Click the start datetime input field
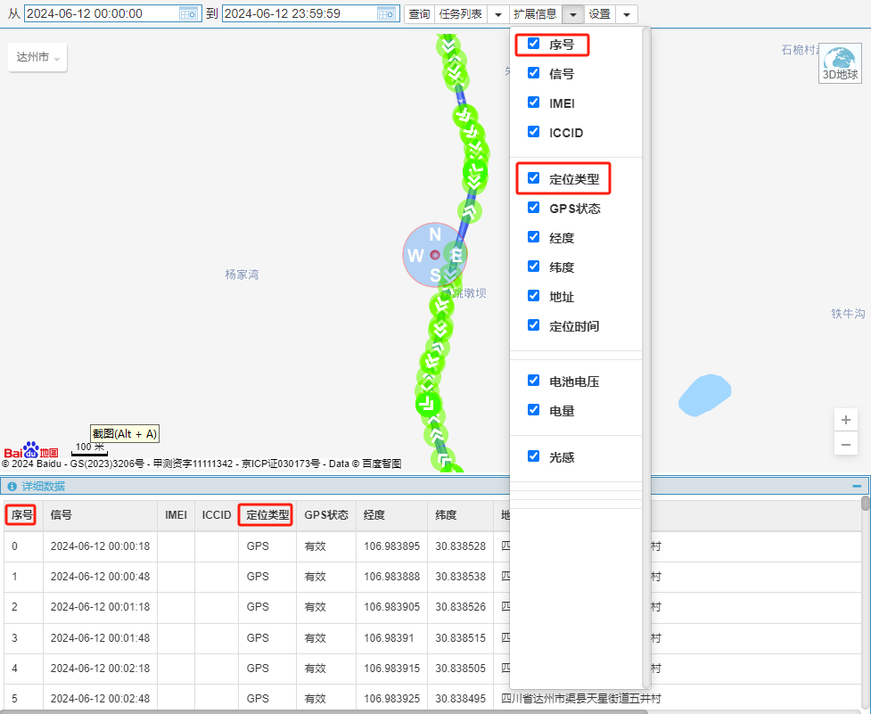The image size is (871, 714). (100, 13)
